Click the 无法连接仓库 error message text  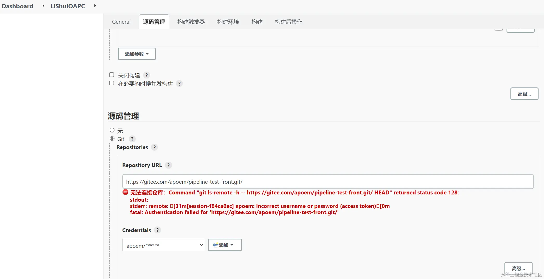click(295, 193)
